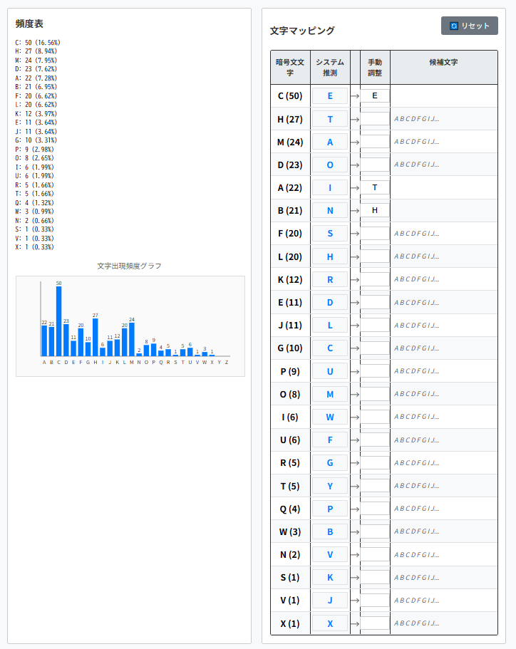Click the M bar labeled 24 in graph
Screen dimensions: 516x649
132,339
